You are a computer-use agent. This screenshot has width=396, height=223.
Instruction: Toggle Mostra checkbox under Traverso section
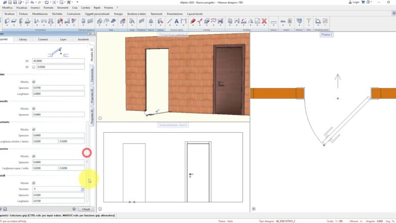[x=34, y=156]
